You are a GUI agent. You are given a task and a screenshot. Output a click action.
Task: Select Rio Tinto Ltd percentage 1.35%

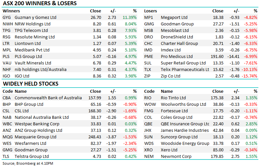(x=252, y=98)
